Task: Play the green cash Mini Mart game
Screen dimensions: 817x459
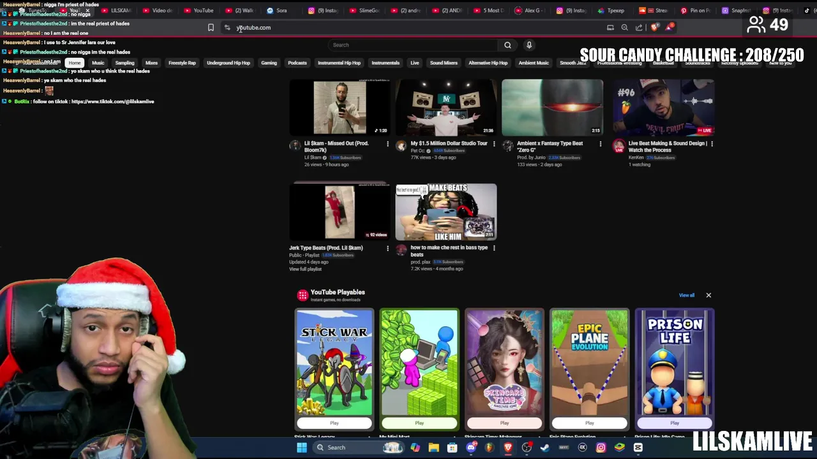Action: (419, 423)
